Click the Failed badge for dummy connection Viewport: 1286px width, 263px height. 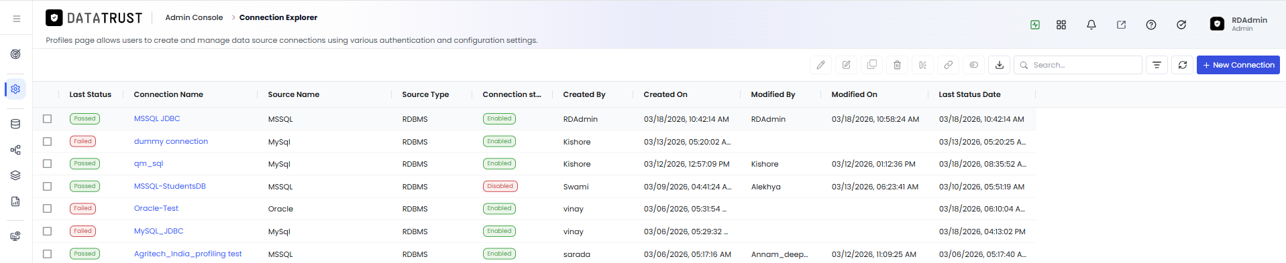83,141
